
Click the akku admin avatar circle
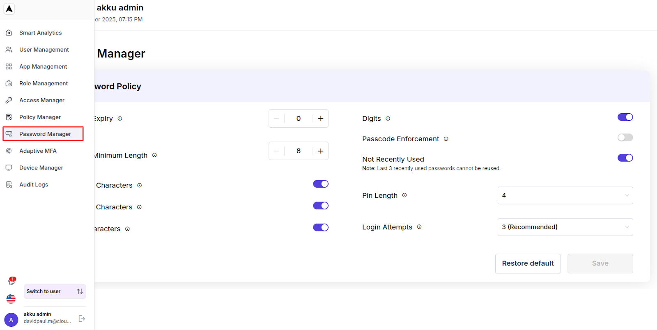point(11,320)
